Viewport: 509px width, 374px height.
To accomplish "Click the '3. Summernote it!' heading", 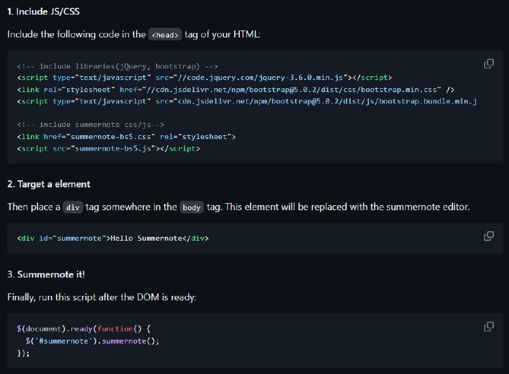I will [x=46, y=274].
